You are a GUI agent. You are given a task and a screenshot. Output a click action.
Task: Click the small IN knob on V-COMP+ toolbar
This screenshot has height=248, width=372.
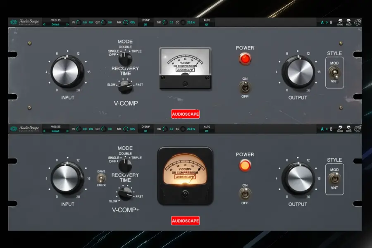click(79, 129)
